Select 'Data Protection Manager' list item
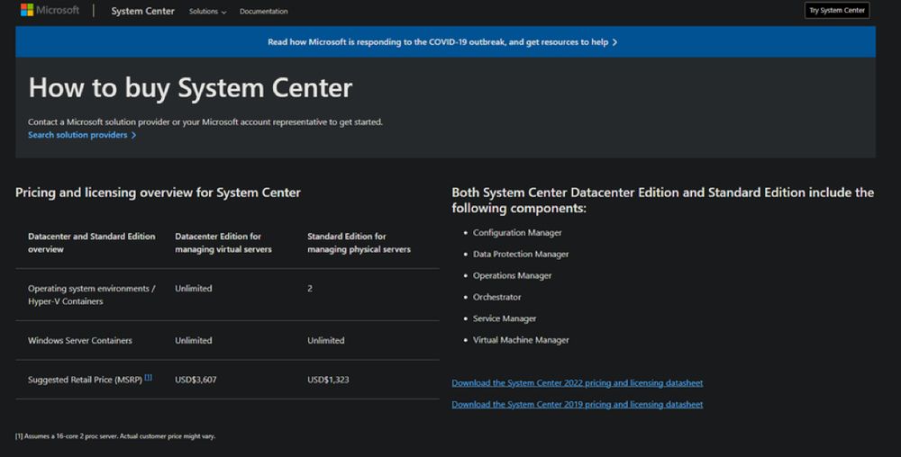Image resolution: width=901 pixels, height=457 pixels. click(521, 254)
